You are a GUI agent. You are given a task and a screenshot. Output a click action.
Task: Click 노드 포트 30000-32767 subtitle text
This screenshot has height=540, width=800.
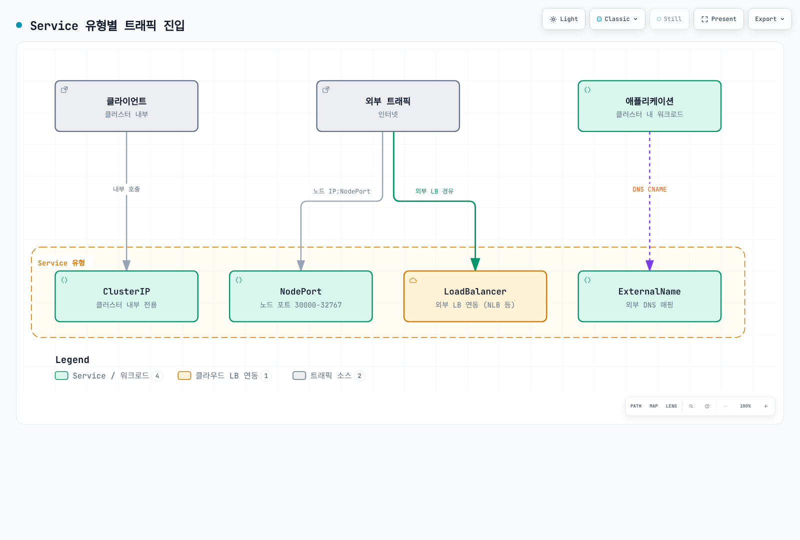(301, 305)
